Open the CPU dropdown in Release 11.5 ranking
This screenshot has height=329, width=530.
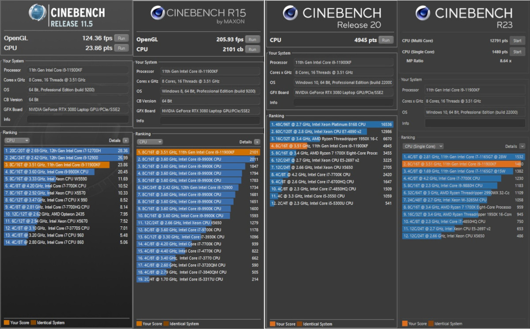(x=17, y=141)
